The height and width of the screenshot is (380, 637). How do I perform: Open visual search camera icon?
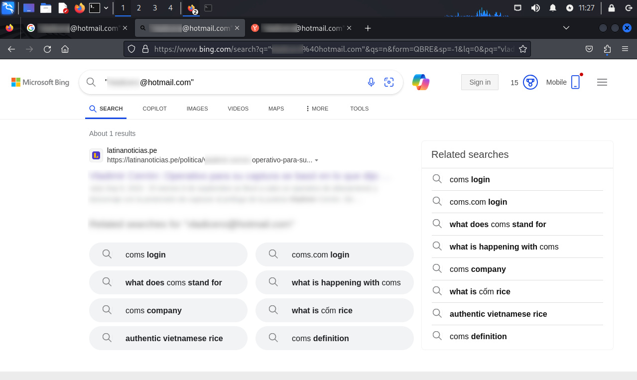point(389,83)
